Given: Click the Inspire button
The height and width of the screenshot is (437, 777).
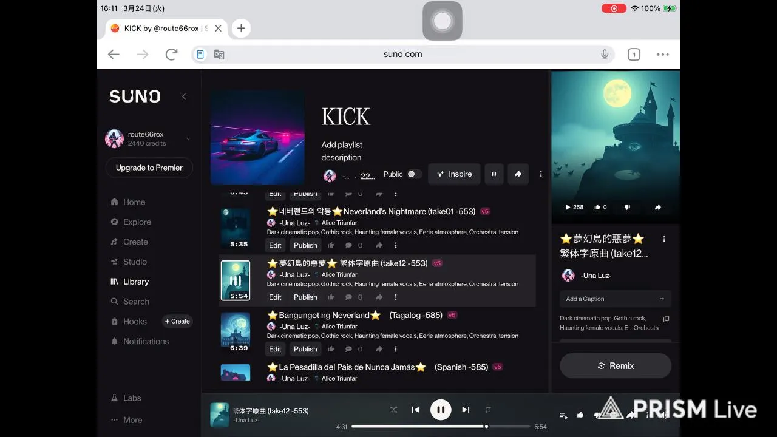Looking at the screenshot, I should tap(454, 174).
